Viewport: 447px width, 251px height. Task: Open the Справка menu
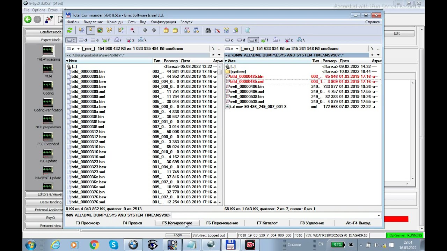tap(372, 22)
